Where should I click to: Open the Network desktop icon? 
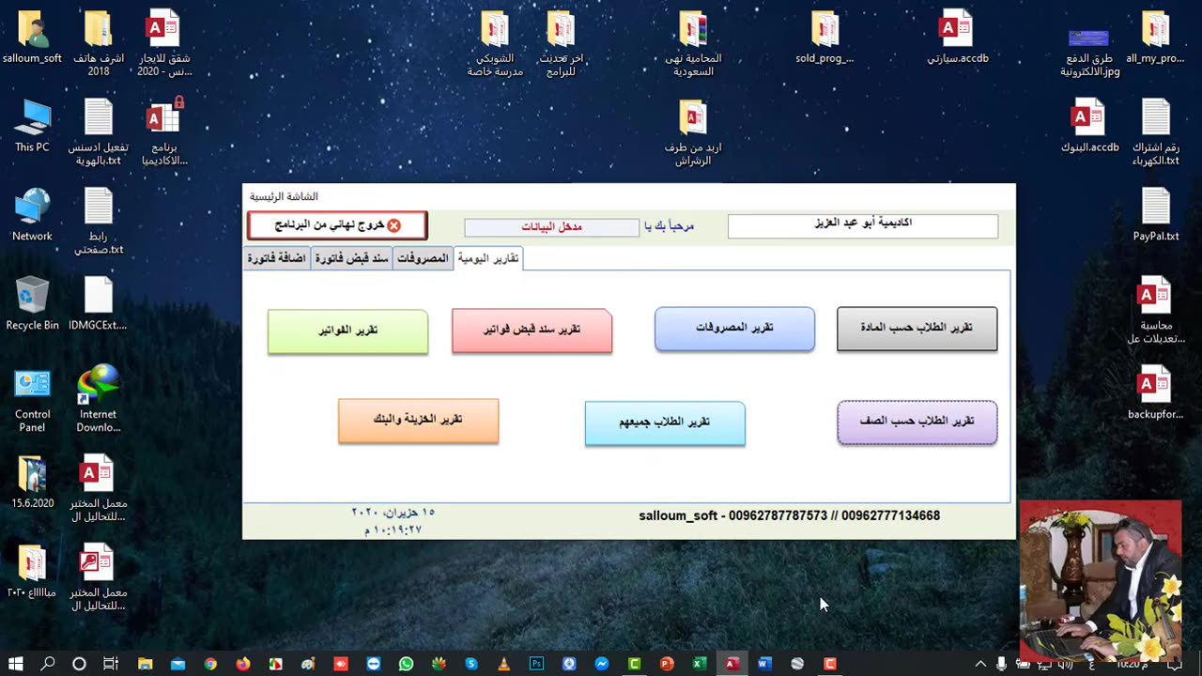point(32,216)
